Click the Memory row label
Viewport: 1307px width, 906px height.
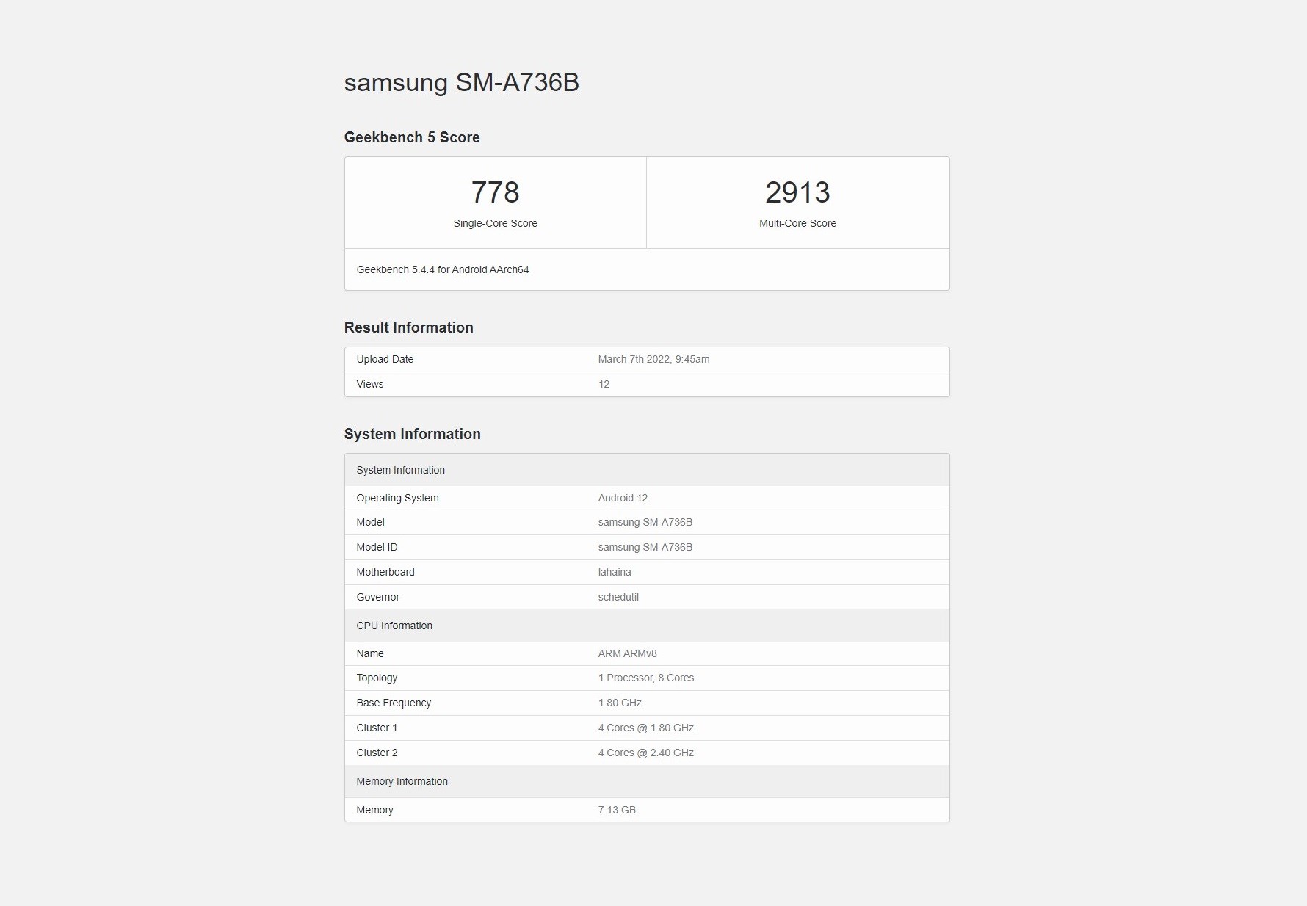point(374,810)
